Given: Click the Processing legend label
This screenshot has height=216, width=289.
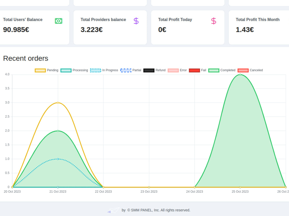Looking at the screenshot, I should tap(80, 70).
